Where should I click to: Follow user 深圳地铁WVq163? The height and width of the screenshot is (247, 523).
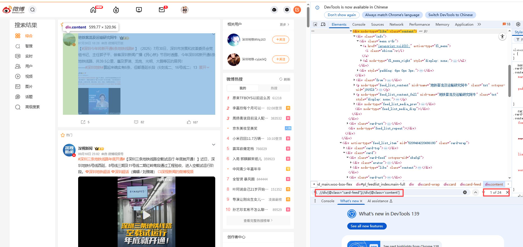pos(281,39)
